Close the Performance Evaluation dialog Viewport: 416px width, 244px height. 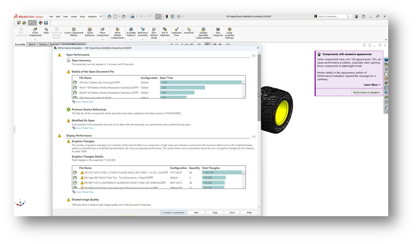258,48
